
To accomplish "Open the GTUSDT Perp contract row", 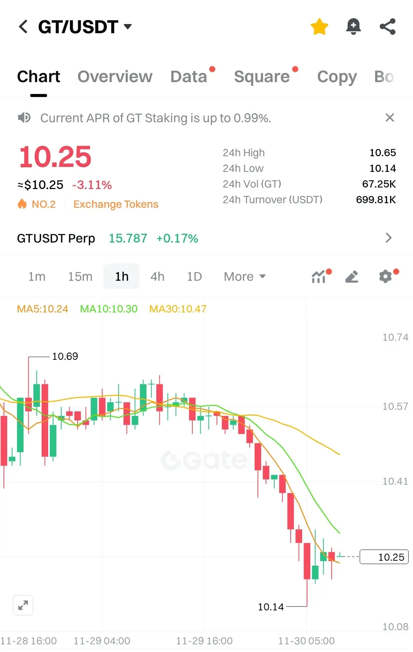I will point(206,238).
